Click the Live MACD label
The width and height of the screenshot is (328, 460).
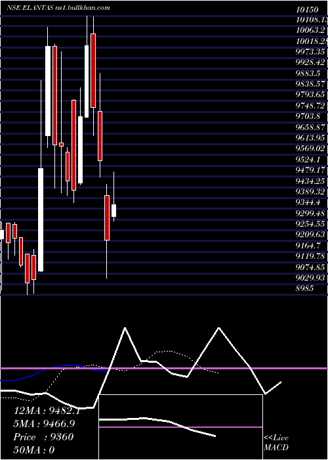pyautogui.click(x=276, y=442)
